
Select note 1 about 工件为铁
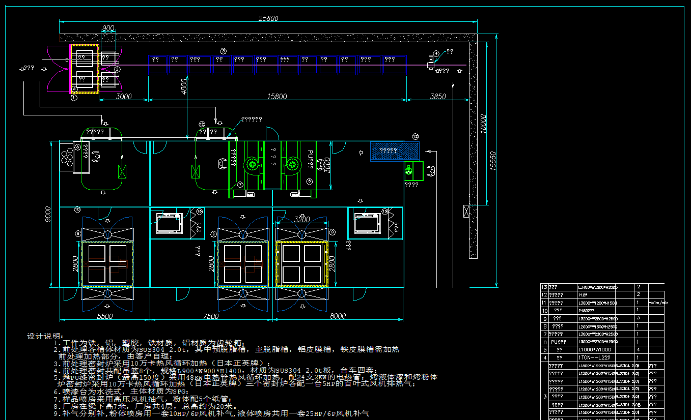tap(150, 343)
